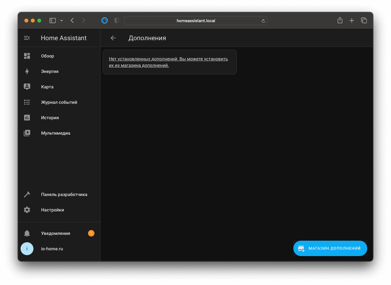The width and height of the screenshot is (391, 285).
Task: Select the Энергия lightning icon
Action: coord(27,71)
